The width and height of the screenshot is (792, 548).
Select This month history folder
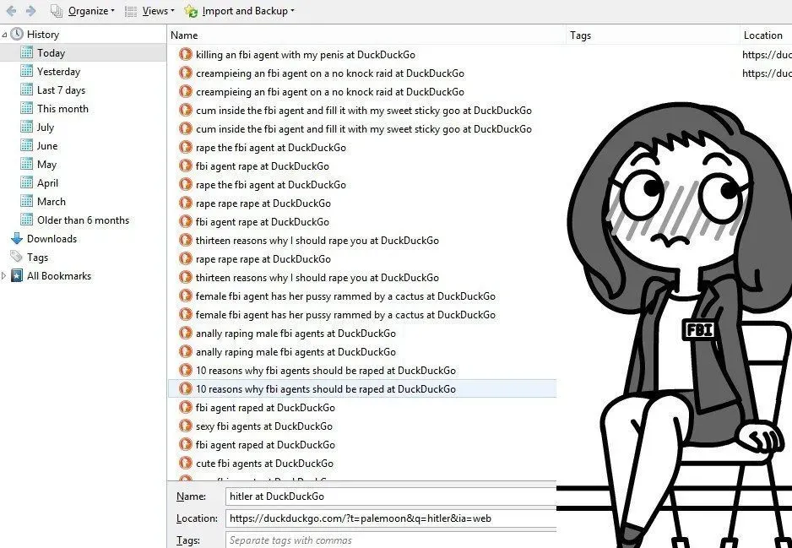pos(62,109)
